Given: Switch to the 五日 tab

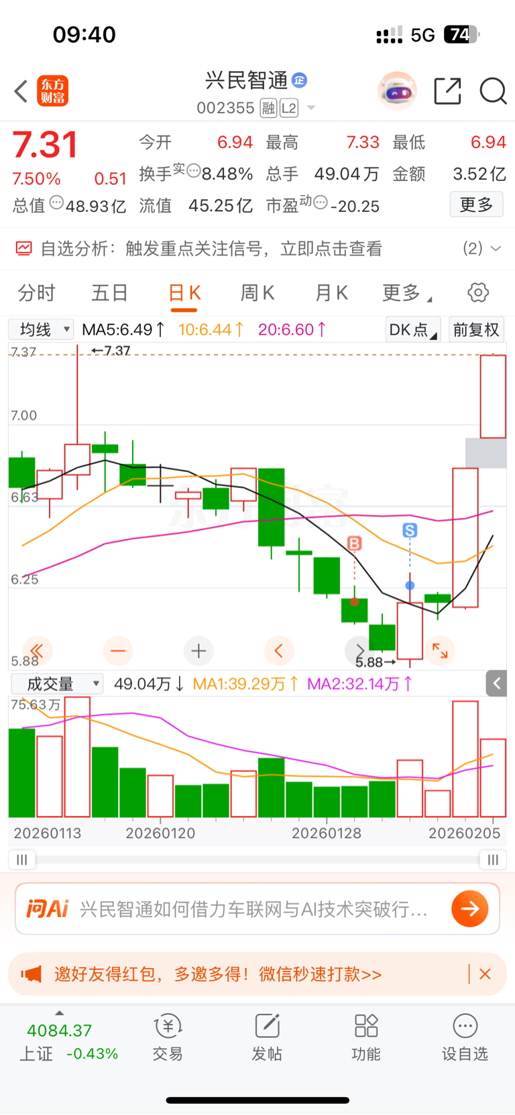Looking at the screenshot, I should tap(110, 293).
